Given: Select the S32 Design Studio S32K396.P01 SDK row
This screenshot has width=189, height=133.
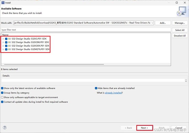Looking at the screenshot, I should coord(30,42).
